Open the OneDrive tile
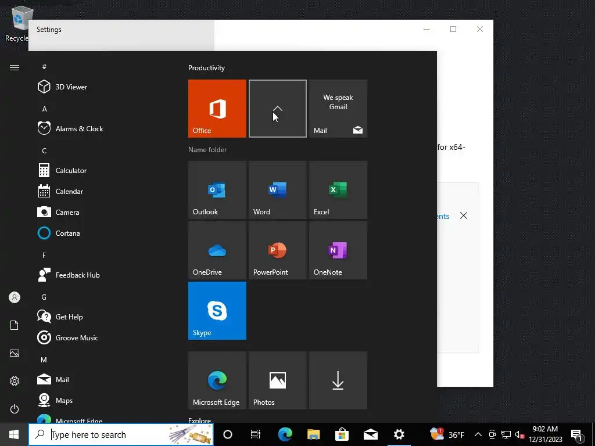 (x=217, y=250)
